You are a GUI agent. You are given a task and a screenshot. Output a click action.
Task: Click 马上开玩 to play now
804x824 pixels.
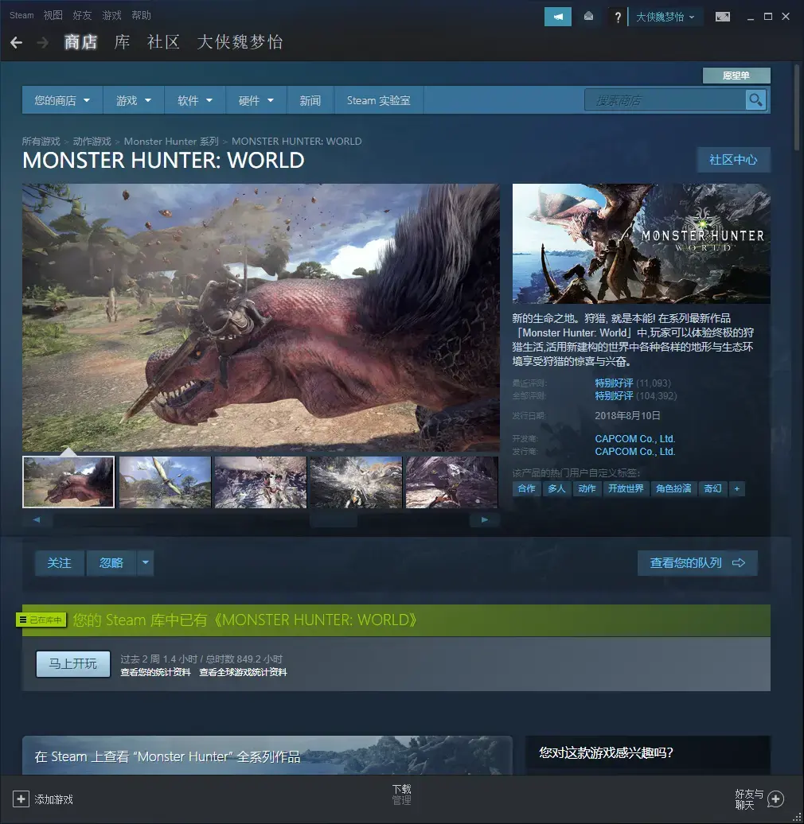(73, 663)
